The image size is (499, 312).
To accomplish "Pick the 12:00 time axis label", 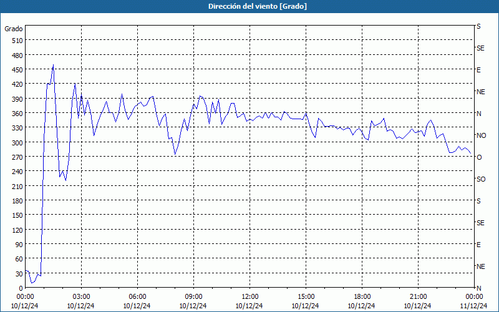I will [249, 297].
